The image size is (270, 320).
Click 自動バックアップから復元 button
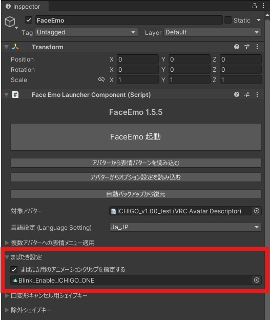click(136, 194)
